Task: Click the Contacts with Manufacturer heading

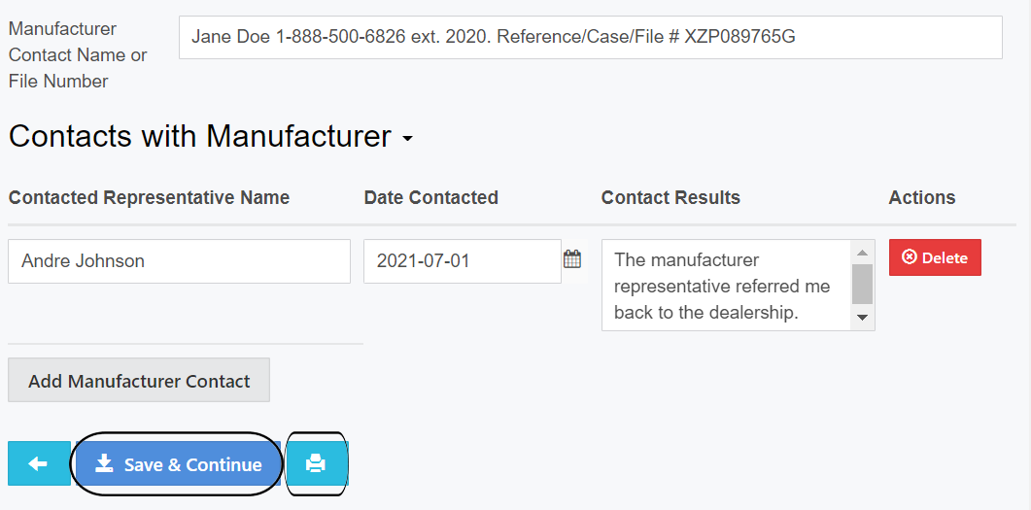Action: coord(200,136)
